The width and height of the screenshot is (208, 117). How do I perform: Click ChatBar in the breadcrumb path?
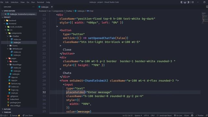coord(69,11)
